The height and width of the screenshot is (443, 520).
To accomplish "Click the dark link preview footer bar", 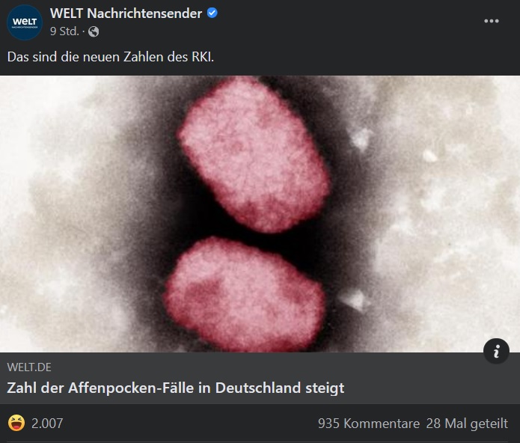I will coord(260,378).
